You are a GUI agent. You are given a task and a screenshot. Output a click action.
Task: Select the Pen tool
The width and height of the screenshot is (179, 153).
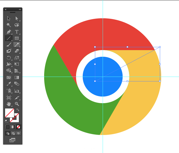click(9, 32)
